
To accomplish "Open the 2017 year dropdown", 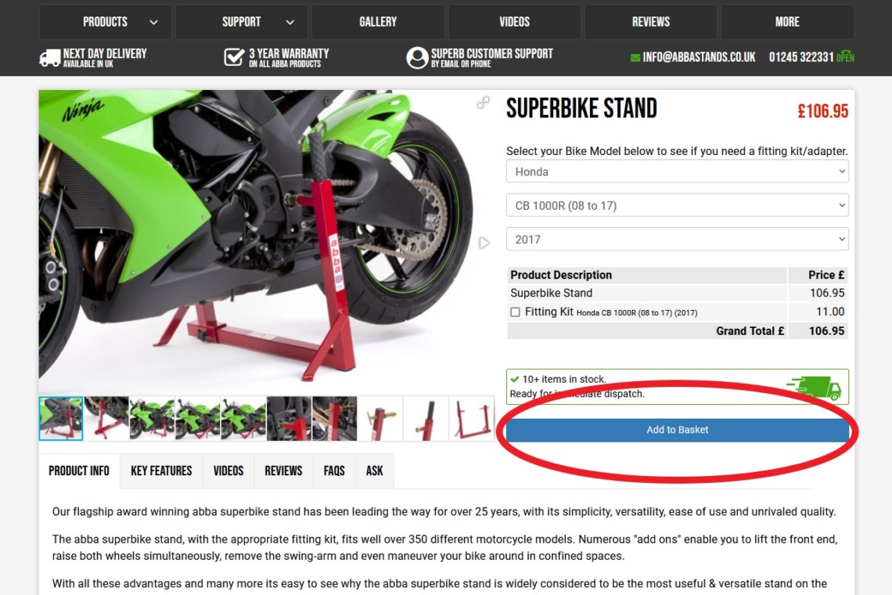I will pos(677,239).
